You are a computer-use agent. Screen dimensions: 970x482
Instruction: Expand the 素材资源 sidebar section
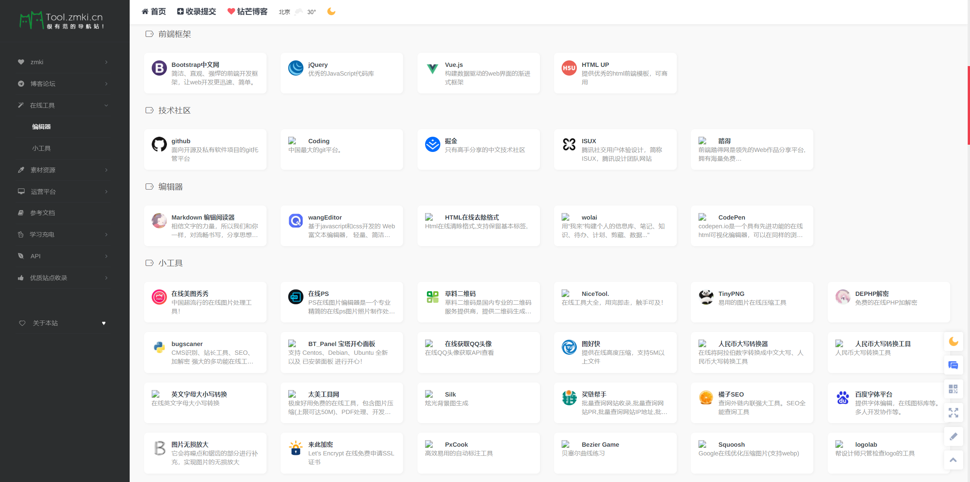[62, 170]
